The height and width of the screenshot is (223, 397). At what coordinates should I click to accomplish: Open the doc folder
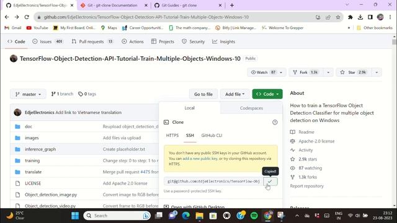tap(29, 126)
